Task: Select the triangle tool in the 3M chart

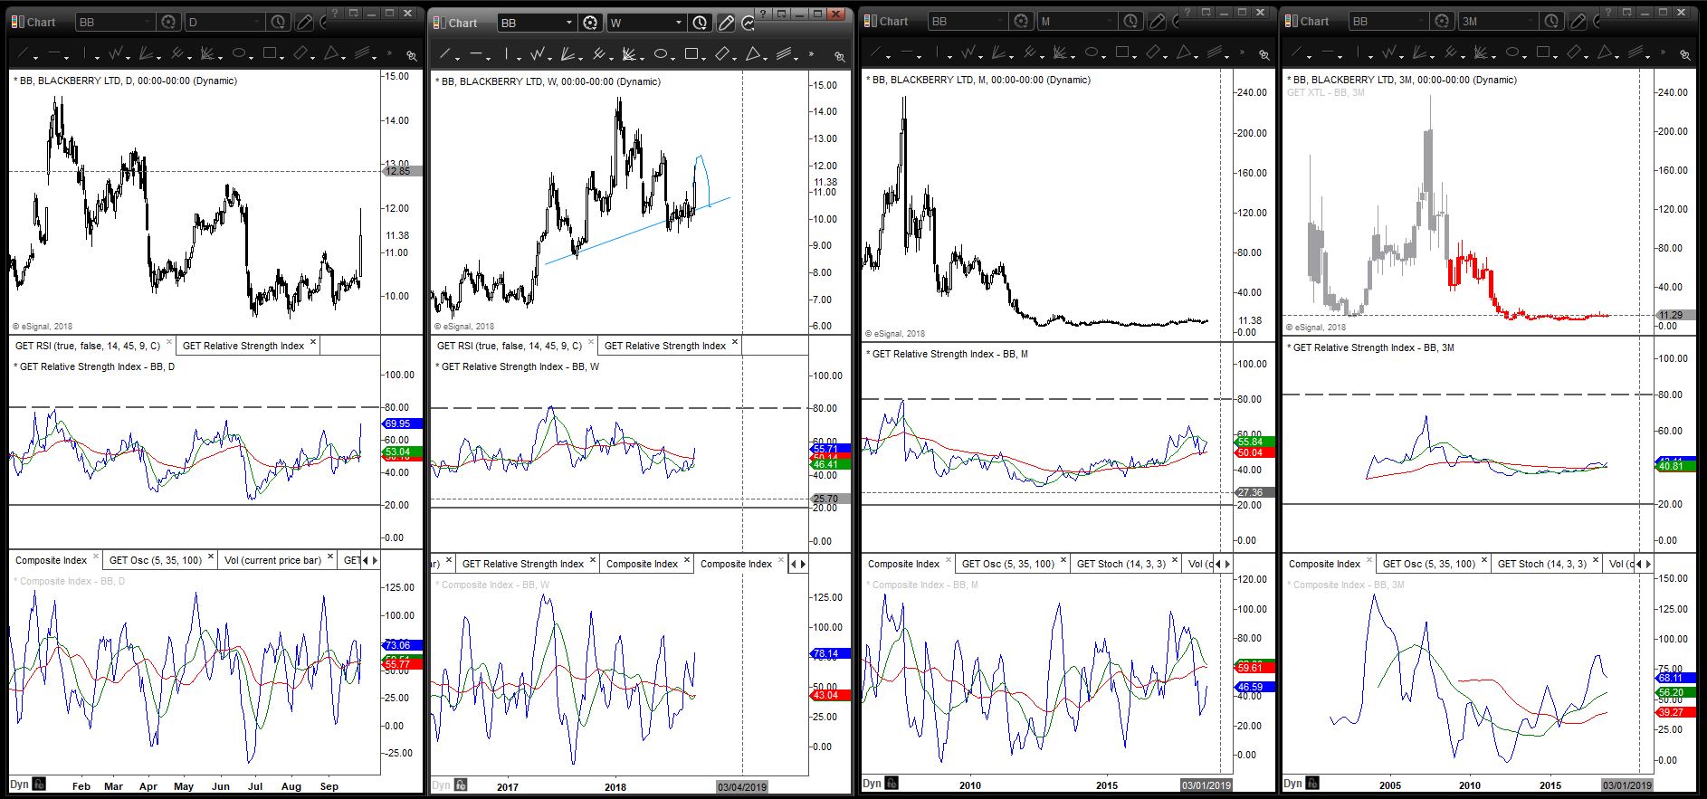Action: click(x=1605, y=53)
